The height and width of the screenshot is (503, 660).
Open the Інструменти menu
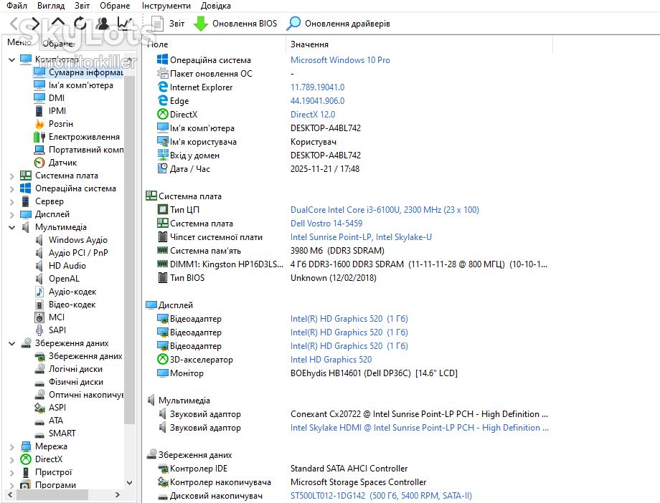point(166,6)
